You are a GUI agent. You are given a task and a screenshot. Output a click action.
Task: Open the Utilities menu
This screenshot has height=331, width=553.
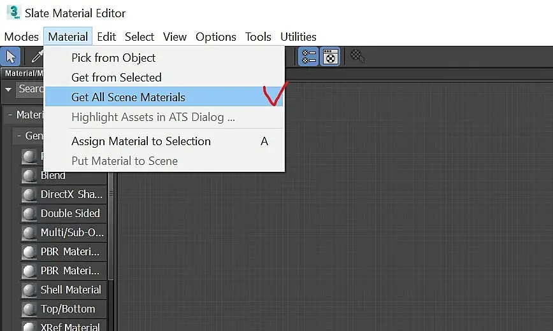[298, 37]
